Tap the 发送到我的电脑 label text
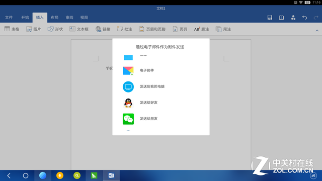This screenshot has width=322, height=181. pos(152,86)
